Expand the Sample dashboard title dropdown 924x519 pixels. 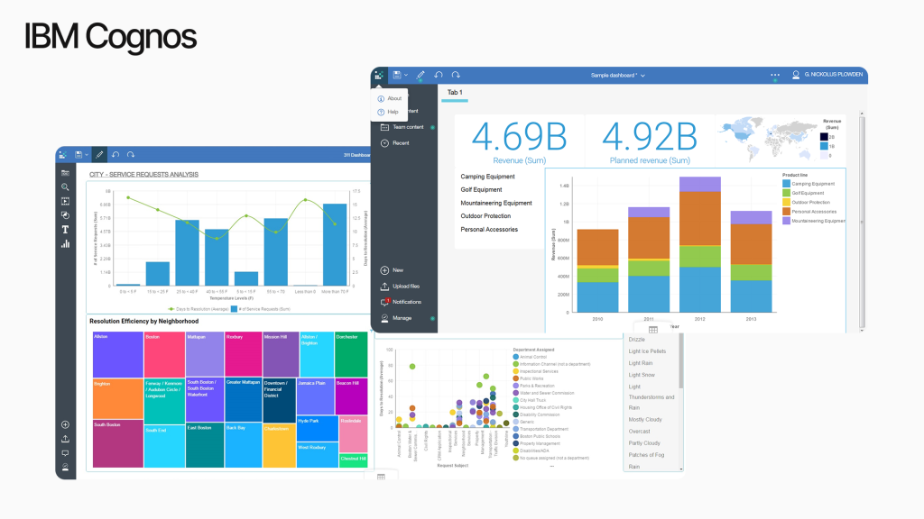(642, 76)
